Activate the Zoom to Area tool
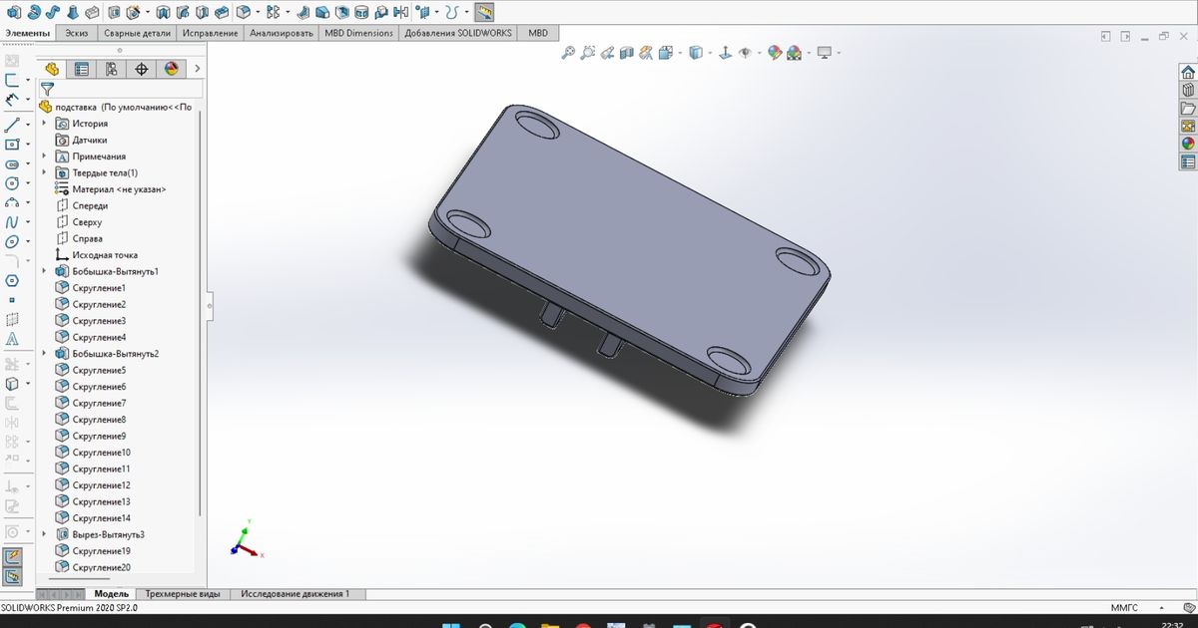The width and height of the screenshot is (1198, 628). point(588,53)
